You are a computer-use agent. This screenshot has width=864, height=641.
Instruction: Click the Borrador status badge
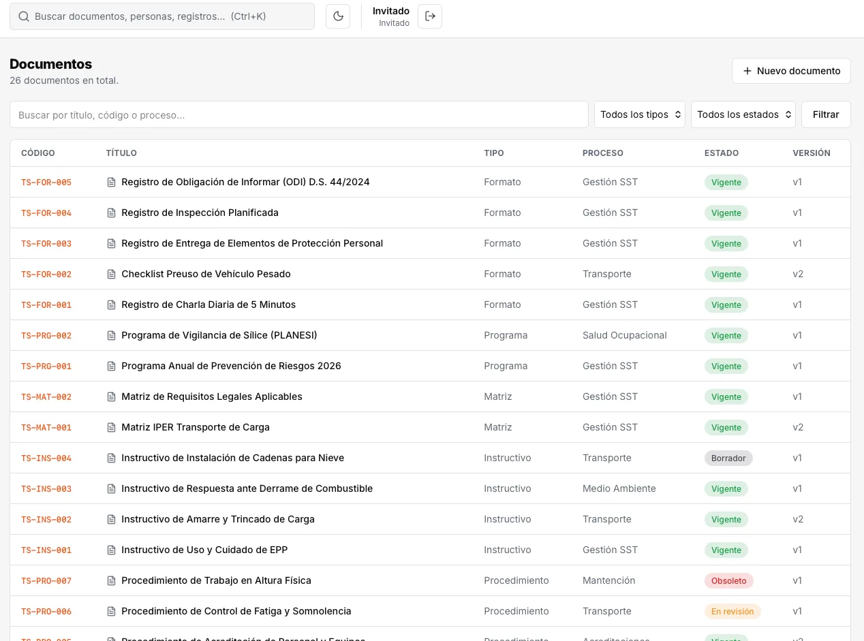[728, 458]
